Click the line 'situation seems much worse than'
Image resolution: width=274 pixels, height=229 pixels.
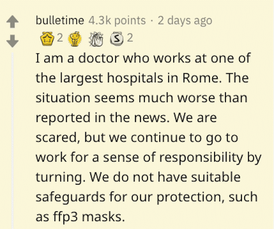[142, 98]
